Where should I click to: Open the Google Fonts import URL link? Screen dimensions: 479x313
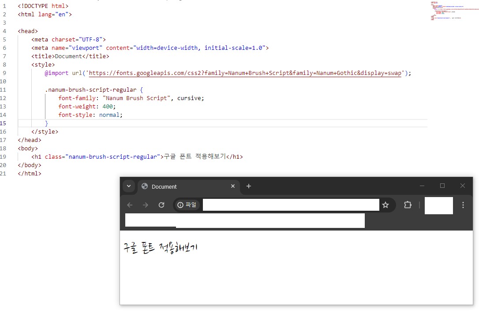(245, 73)
